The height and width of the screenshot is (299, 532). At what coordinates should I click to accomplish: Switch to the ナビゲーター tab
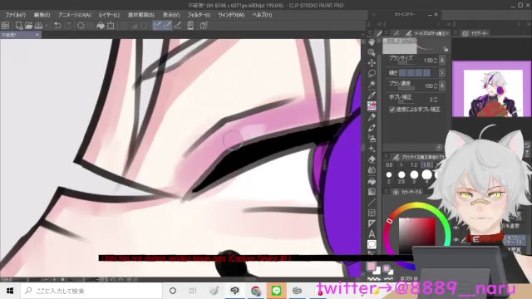coord(475,33)
